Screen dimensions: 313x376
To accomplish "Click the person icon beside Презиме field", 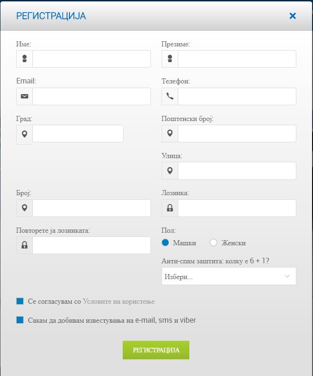I will point(170,59).
